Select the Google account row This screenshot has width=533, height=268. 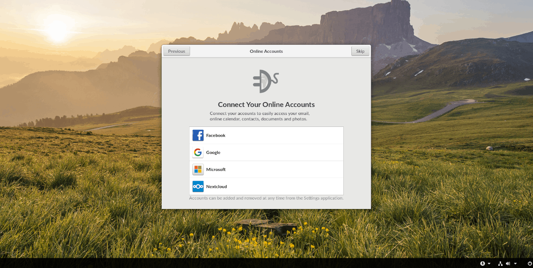pos(266,153)
